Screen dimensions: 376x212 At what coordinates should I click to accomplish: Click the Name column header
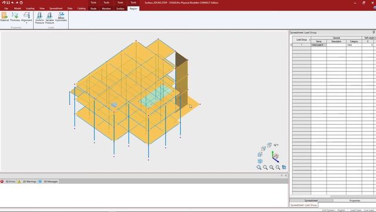pos(318,42)
